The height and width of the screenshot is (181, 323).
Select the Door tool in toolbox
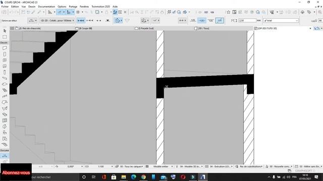click(5, 54)
